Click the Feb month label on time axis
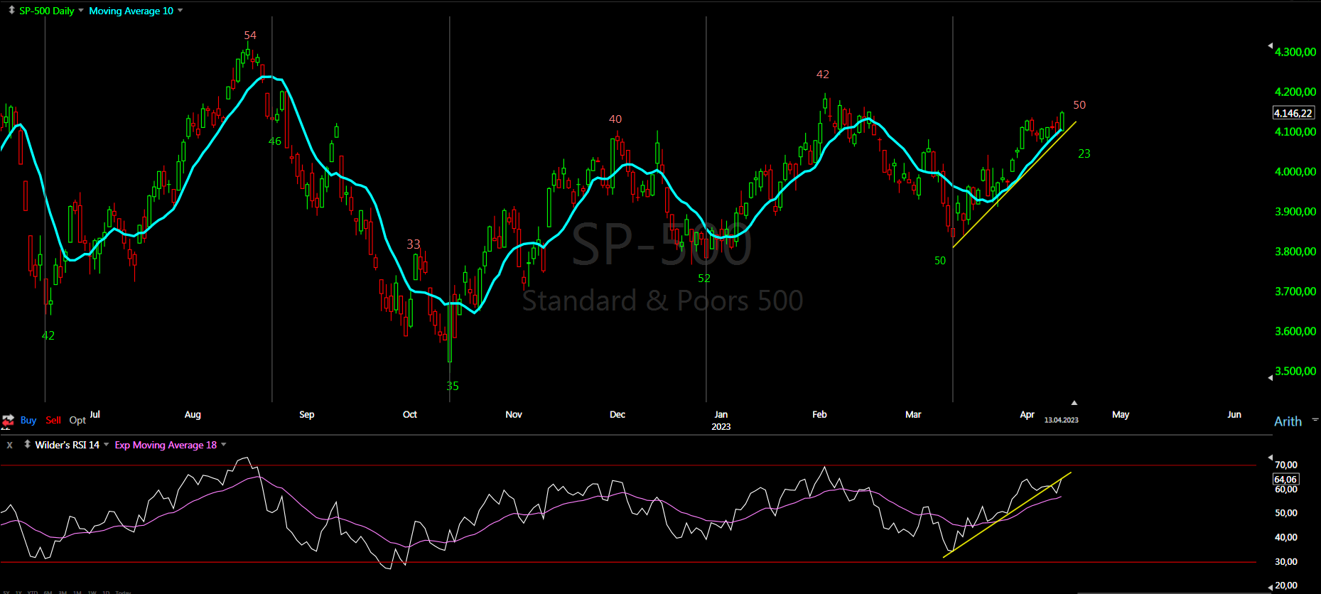 pos(819,414)
